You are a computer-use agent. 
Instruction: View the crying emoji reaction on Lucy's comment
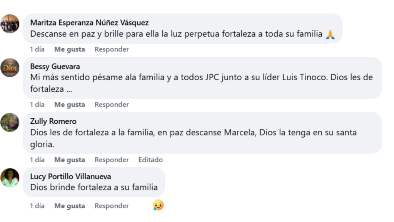click(158, 205)
